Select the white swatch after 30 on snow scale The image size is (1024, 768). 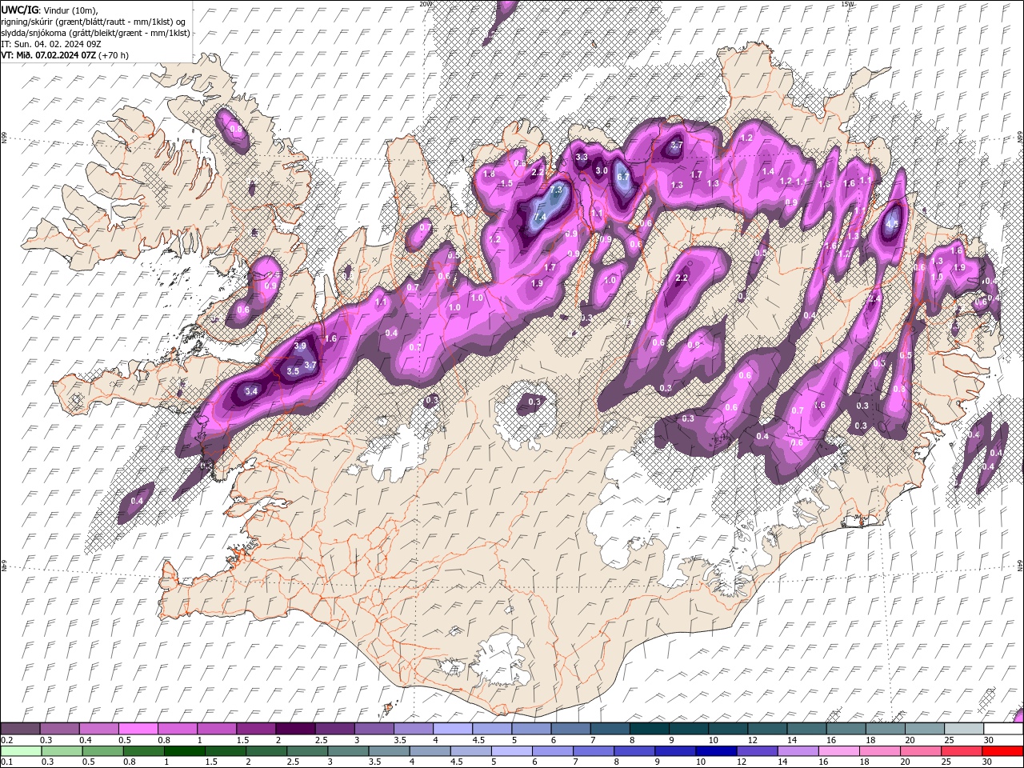point(1004,729)
